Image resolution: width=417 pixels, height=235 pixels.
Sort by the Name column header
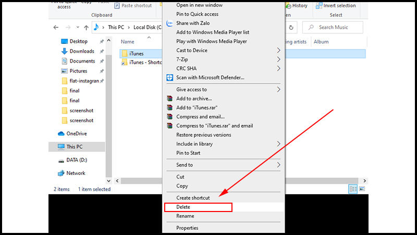127,42
